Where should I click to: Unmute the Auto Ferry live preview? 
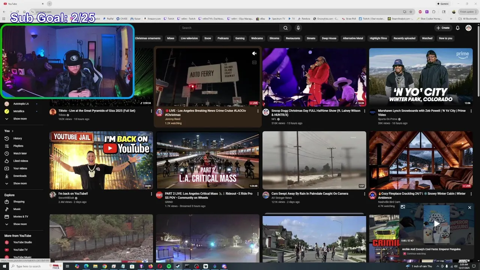[x=254, y=54]
